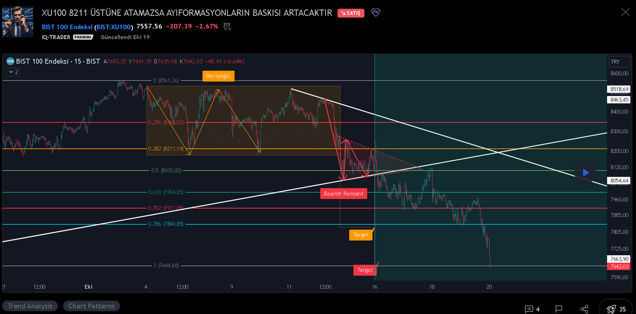Click the 7663.90 price axis label
The height and width of the screenshot is (314, 636).
(619, 259)
